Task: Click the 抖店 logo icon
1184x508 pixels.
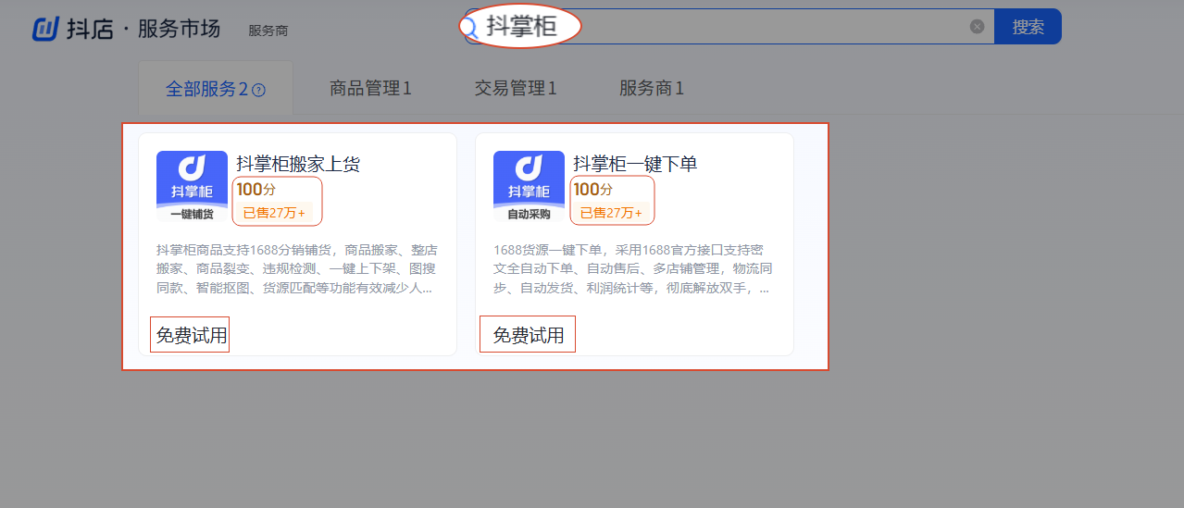Action: coord(45,29)
